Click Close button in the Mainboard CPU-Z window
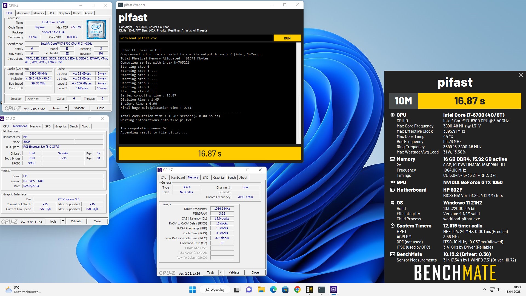 tap(97, 221)
